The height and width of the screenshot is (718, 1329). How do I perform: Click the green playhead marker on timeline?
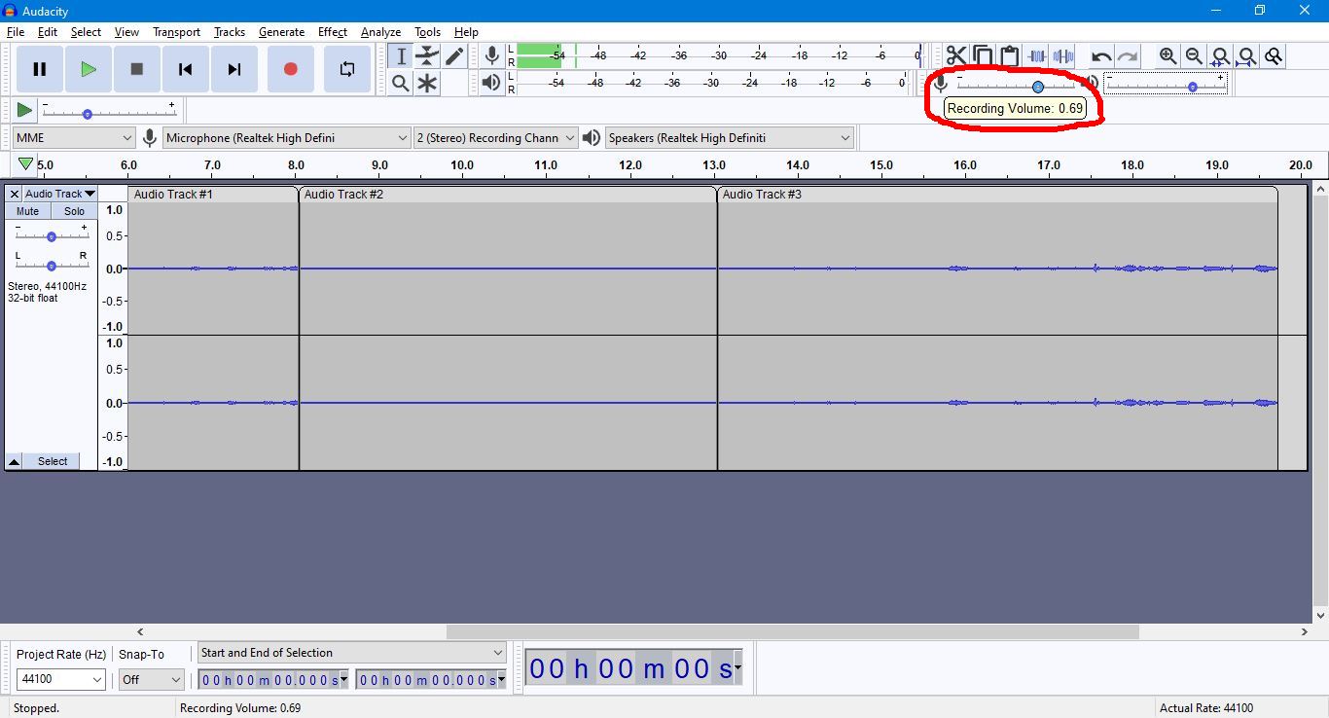[26, 164]
